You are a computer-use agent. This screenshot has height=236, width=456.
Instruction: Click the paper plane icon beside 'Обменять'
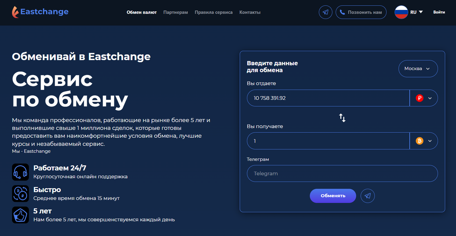(367, 196)
